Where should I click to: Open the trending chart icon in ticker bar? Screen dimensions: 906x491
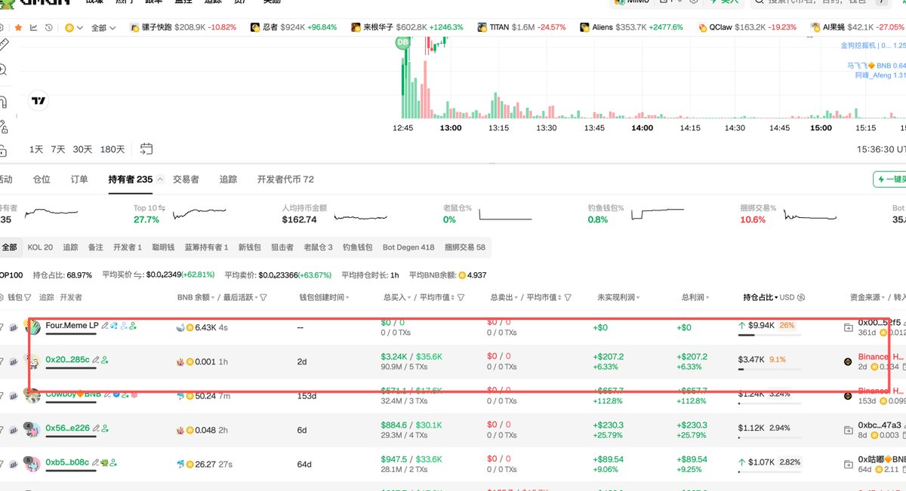tap(34, 27)
